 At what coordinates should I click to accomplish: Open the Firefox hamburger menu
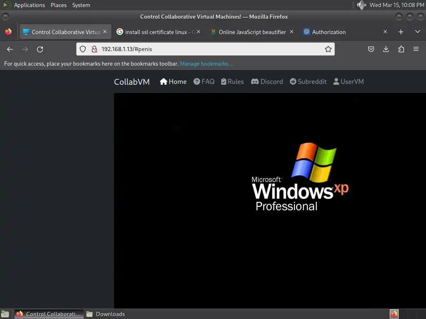[x=416, y=49]
